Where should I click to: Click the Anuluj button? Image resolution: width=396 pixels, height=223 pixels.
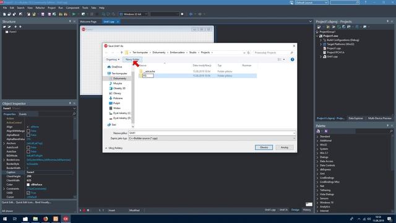(x=285, y=147)
